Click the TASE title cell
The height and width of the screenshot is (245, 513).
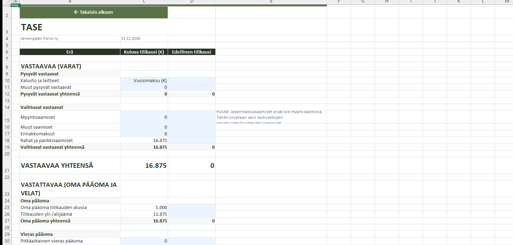[70, 27]
